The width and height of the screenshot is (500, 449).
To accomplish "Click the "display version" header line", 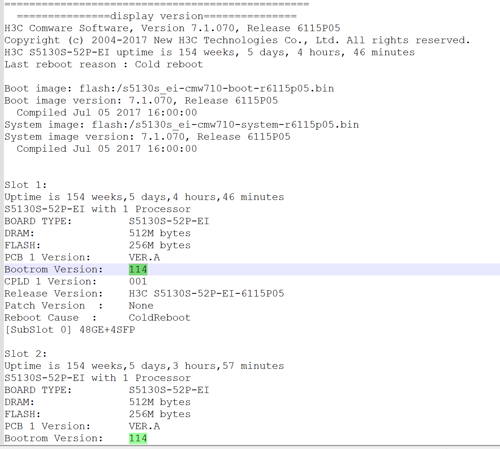I will point(157,16).
